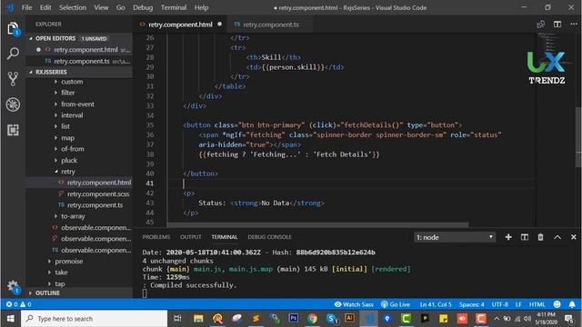Open retry.component.ts in explorer tree
Screen dimensions: 582x327
[x=95, y=205]
